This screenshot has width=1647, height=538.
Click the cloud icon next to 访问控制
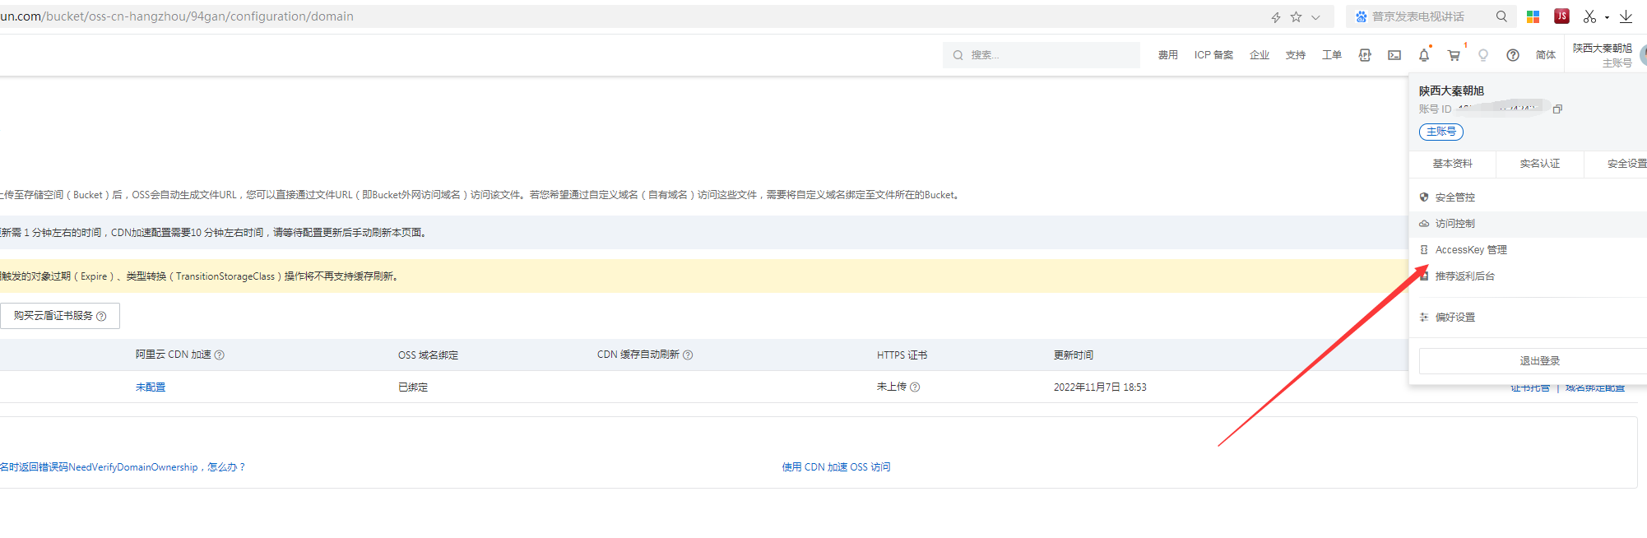click(x=1424, y=224)
